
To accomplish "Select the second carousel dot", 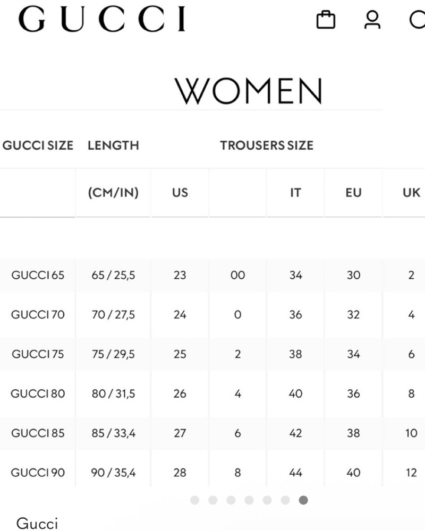I will point(213,500).
